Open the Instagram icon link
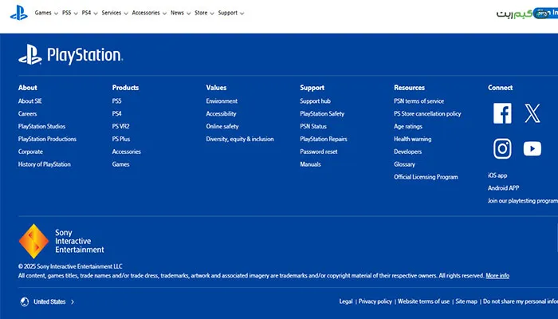The image size is (558, 319). coord(502,148)
